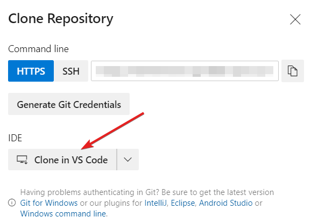Switch to the SSH protocol option
The height and width of the screenshot is (224, 311).
tap(71, 71)
